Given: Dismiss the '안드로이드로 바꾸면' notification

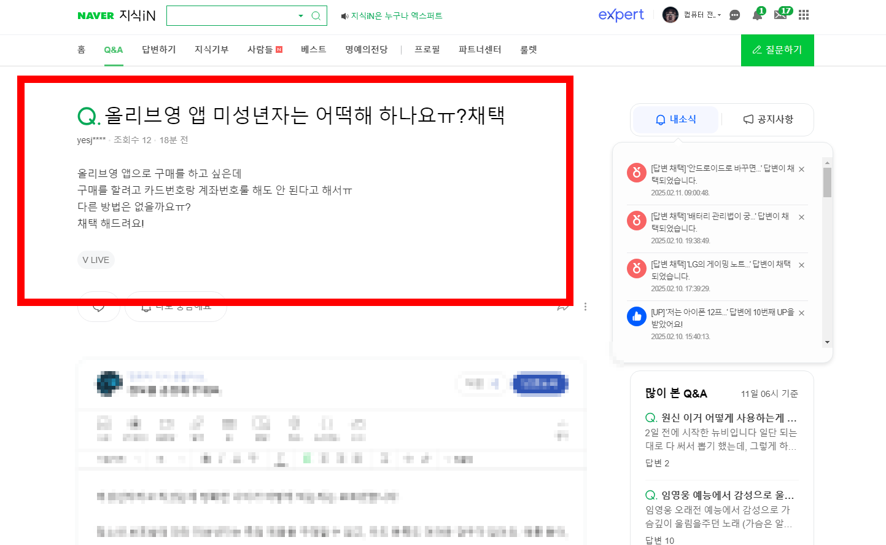Looking at the screenshot, I should point(801,169).
